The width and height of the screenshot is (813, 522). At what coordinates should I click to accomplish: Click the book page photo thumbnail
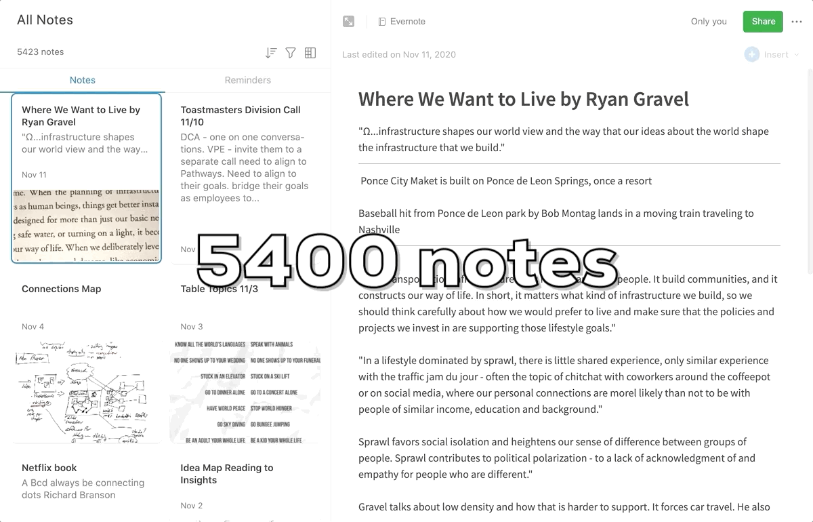click(87, 224)
